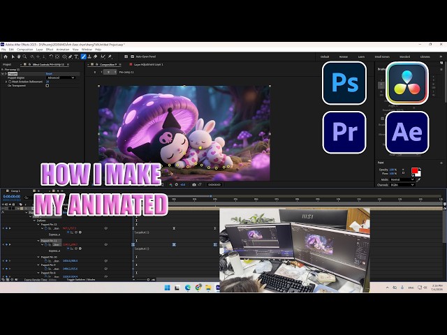The height and width of the screenshot is (335, 447).
Task: Click the Puppet Pin 12 expression graph icon
Action: [72, 232]
